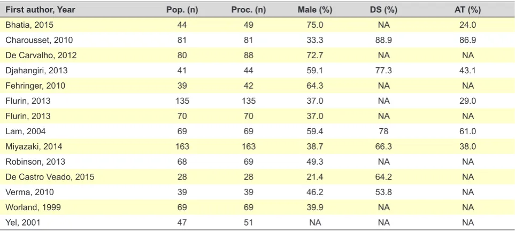
Task: Select the Charousset, 2010 row label
Action: pos(39,40)
